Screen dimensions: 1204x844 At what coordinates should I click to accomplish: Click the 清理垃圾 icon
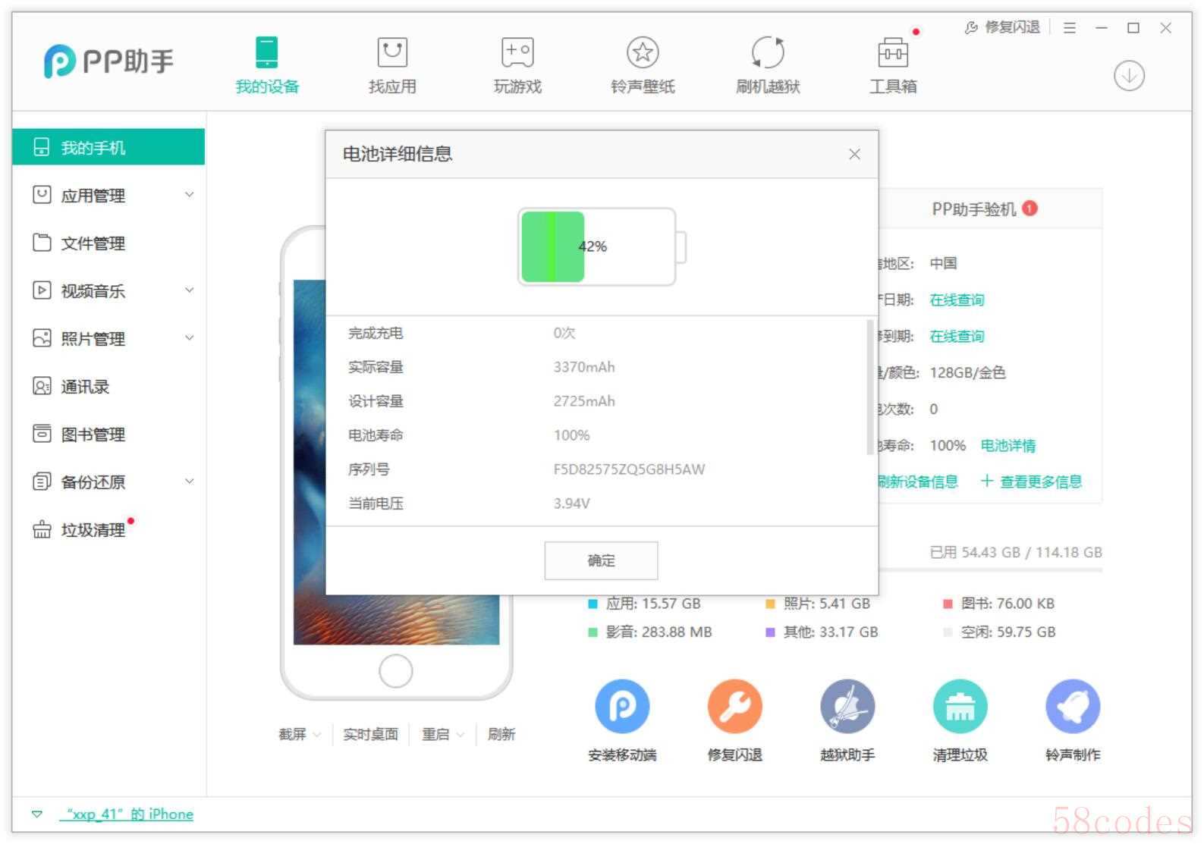[x=960, y=706]
